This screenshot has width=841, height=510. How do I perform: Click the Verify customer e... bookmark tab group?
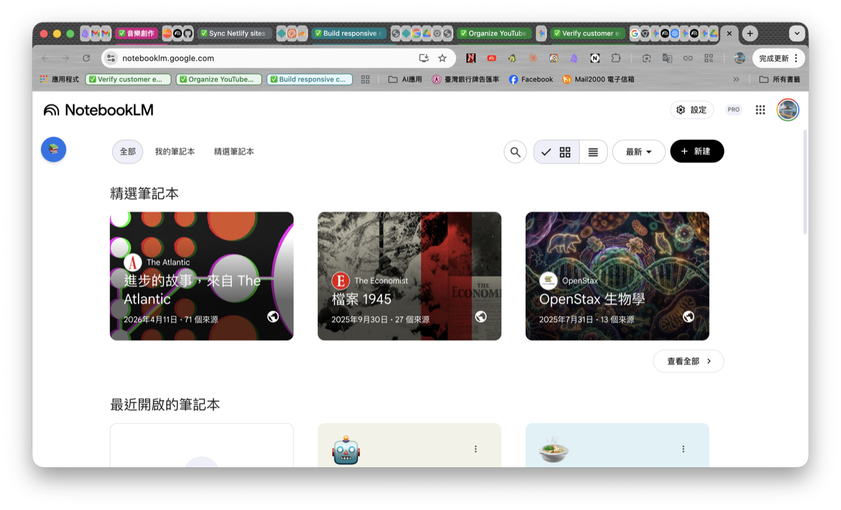(128, 80)
